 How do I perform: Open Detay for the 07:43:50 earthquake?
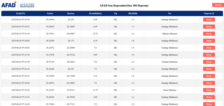209,20
